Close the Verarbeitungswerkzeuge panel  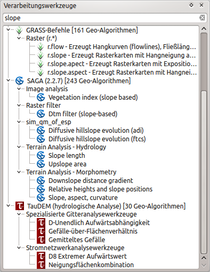coord(201,5)
